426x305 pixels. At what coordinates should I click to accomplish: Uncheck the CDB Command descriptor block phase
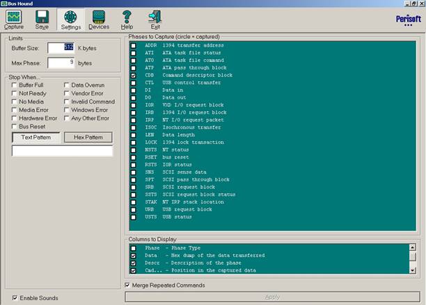pos(134,75)
